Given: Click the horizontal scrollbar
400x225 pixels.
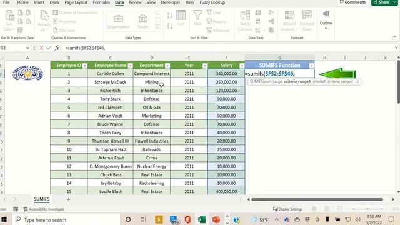Looking at the screenshot, I should pyautogui.click(x=317, y=199).
